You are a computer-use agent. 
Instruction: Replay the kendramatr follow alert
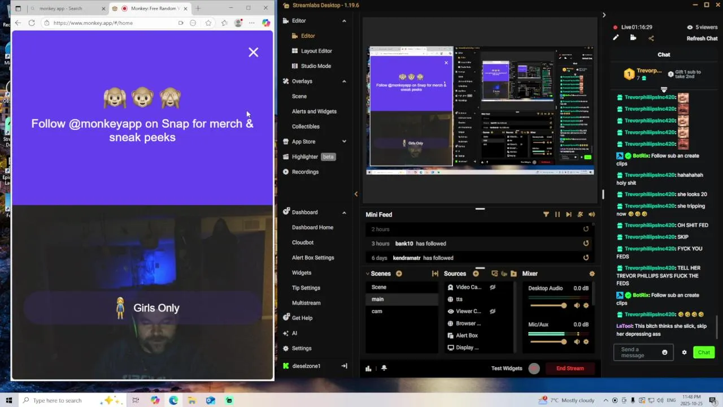tap(586, 258)
